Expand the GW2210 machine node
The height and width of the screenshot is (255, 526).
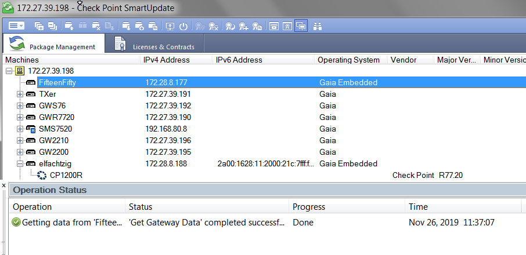click(20, 141)
